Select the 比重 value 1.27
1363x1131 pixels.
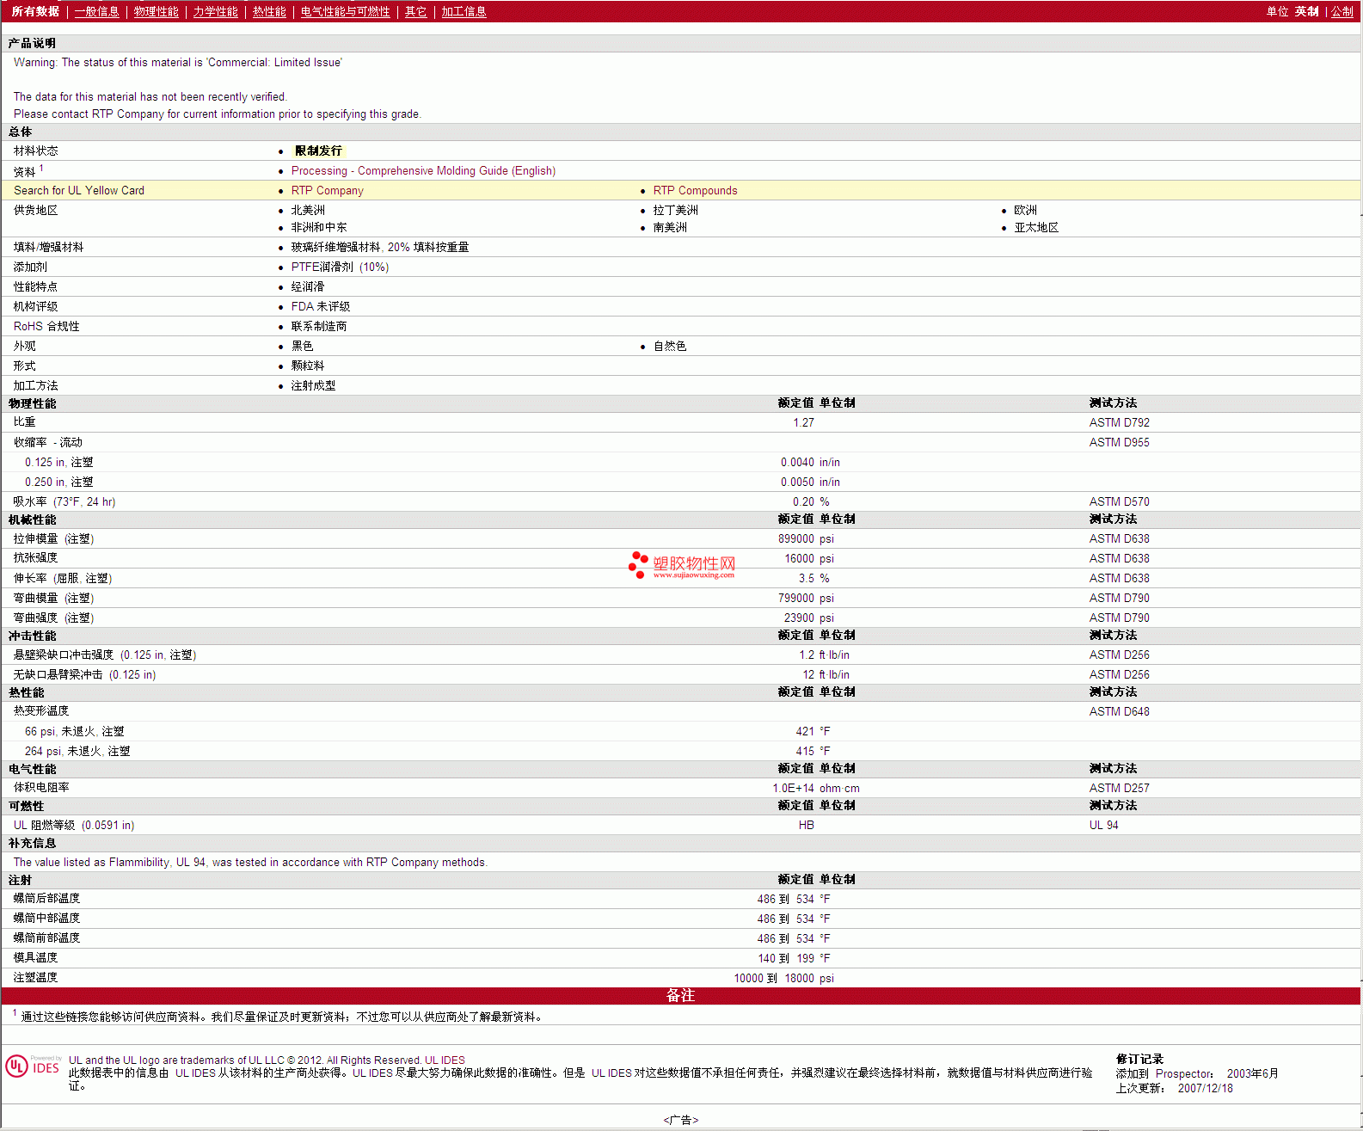[803, 422]
